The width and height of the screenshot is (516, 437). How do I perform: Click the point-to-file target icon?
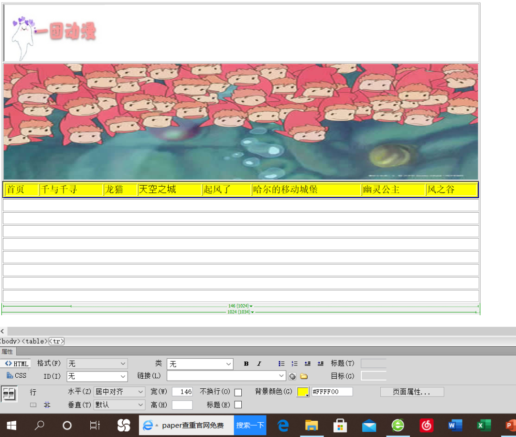(x=292, y=376)
